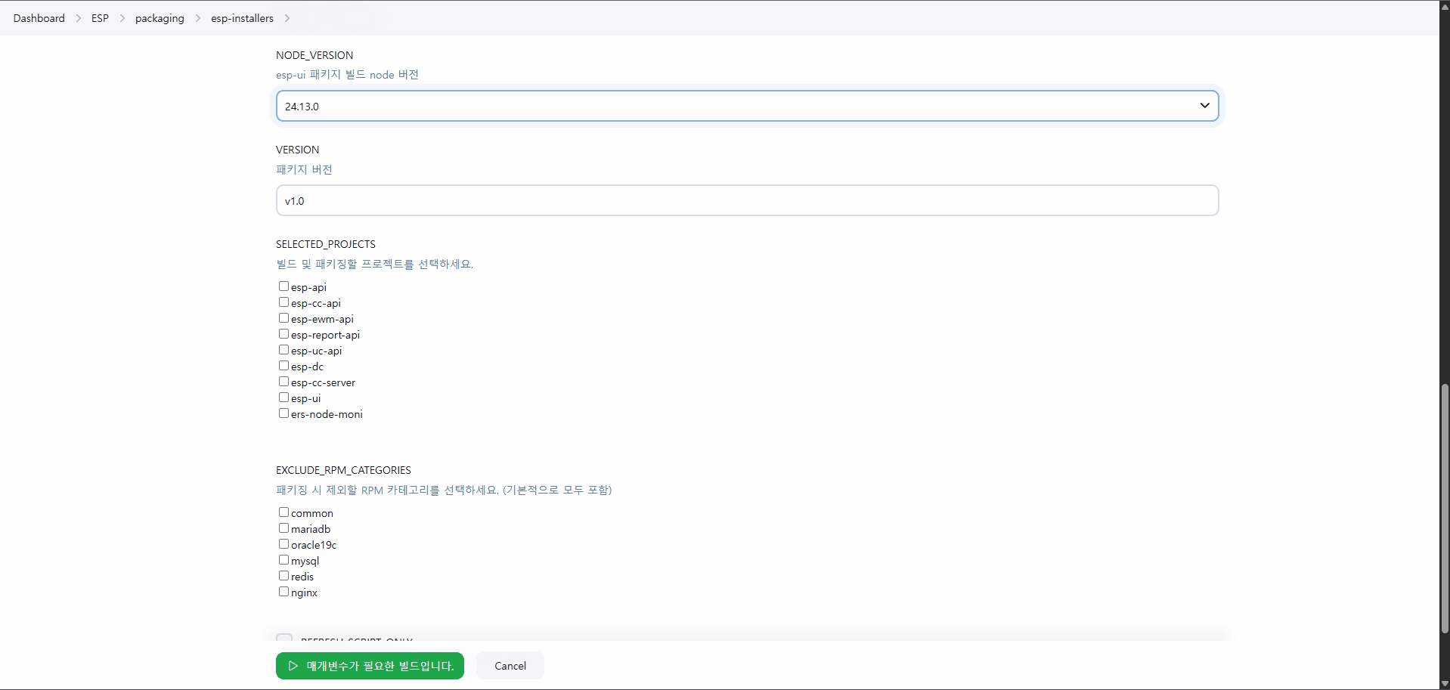Exclude the common RPM category
The width and height of the screenshot is (1450, 690).
click(283, 512)
